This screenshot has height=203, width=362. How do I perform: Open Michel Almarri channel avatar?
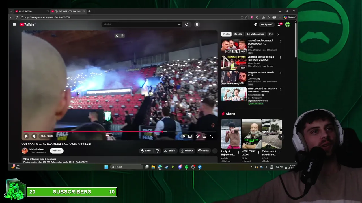click(x=25, y=151)
